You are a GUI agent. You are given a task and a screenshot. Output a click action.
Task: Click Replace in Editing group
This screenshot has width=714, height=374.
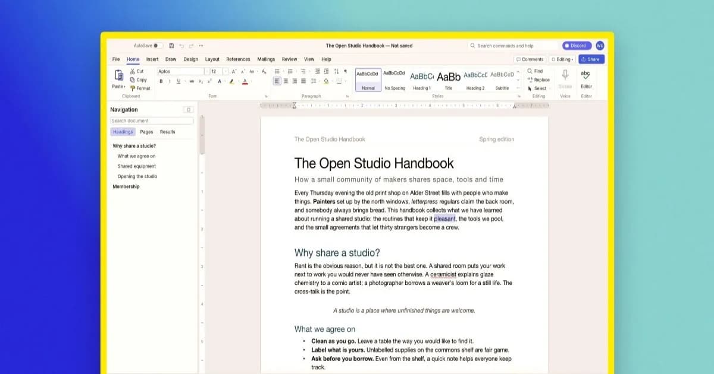click(538, 80)
